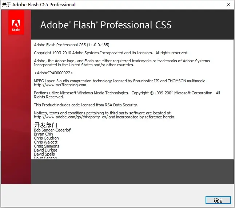This screenshot has width=235, height=208.
Task: Select David Durkee in the credits list
Action: pos(46,150)
